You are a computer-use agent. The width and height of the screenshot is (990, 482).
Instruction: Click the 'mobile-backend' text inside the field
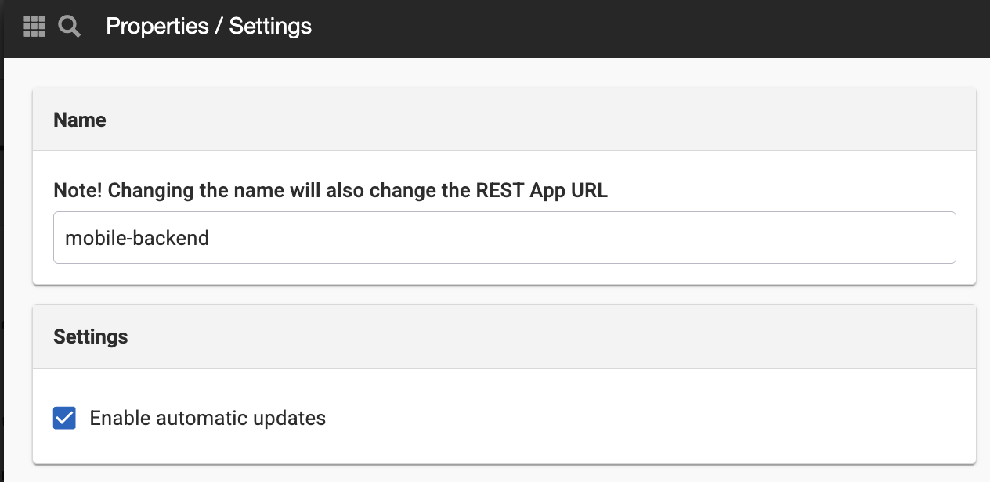click(x=137, y=237)
